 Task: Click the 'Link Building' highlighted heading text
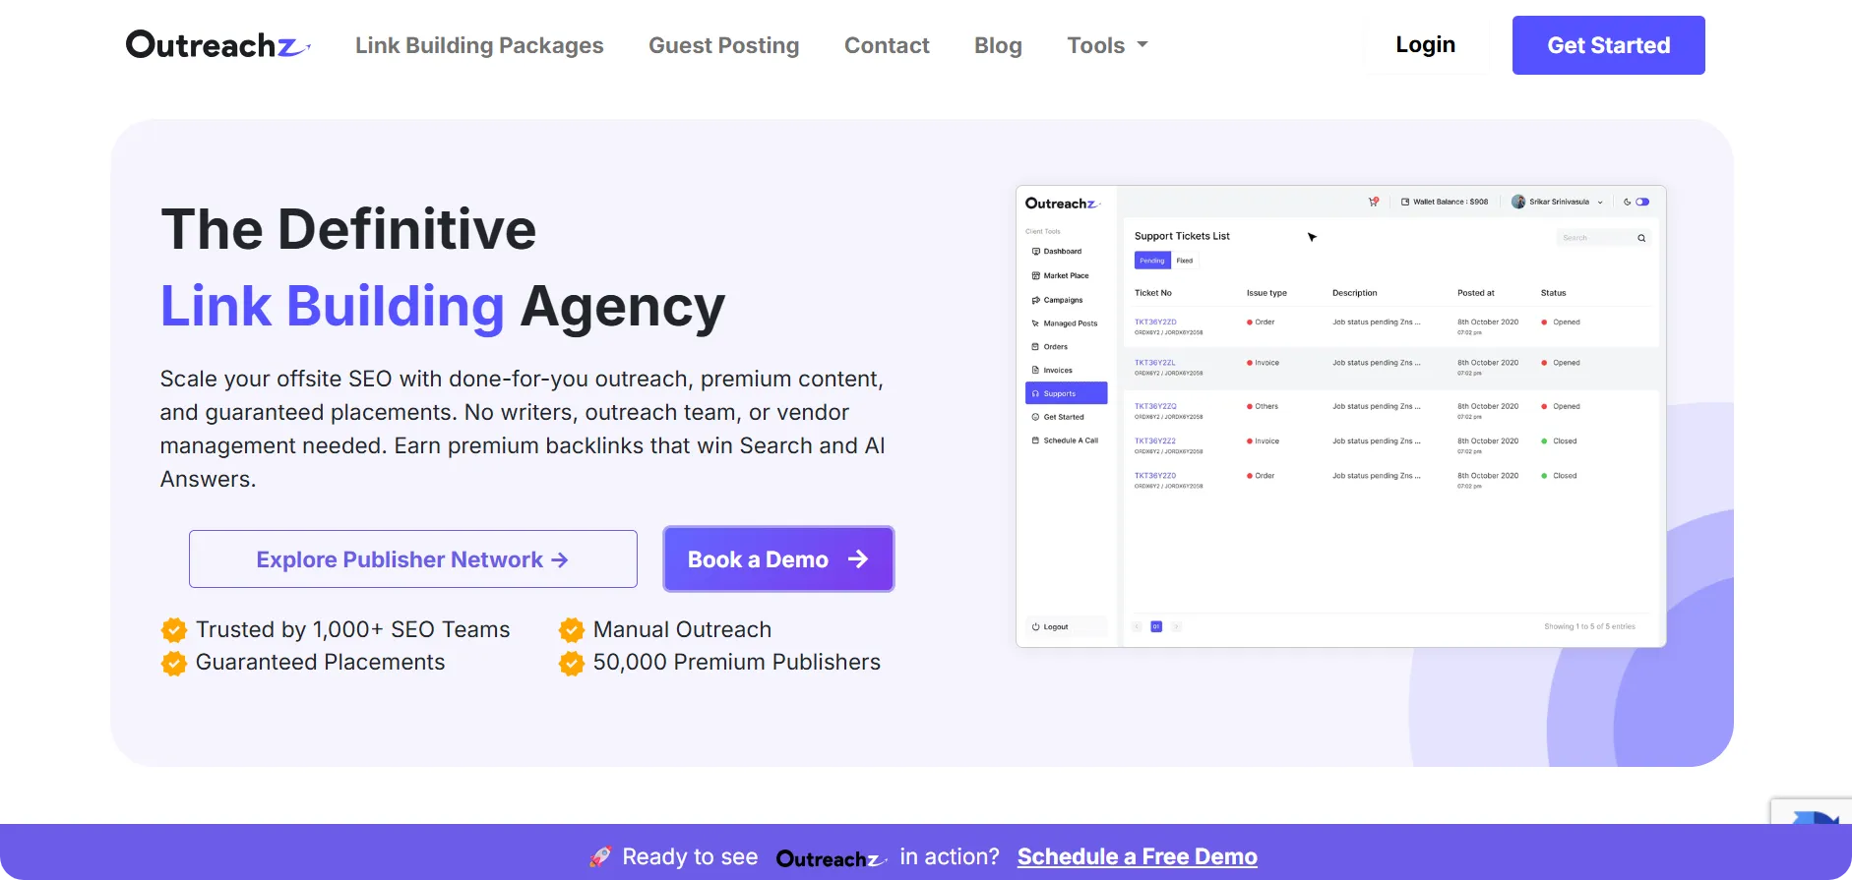333,306
